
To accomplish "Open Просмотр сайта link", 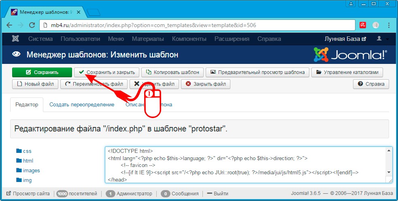I will pos(28,194).
